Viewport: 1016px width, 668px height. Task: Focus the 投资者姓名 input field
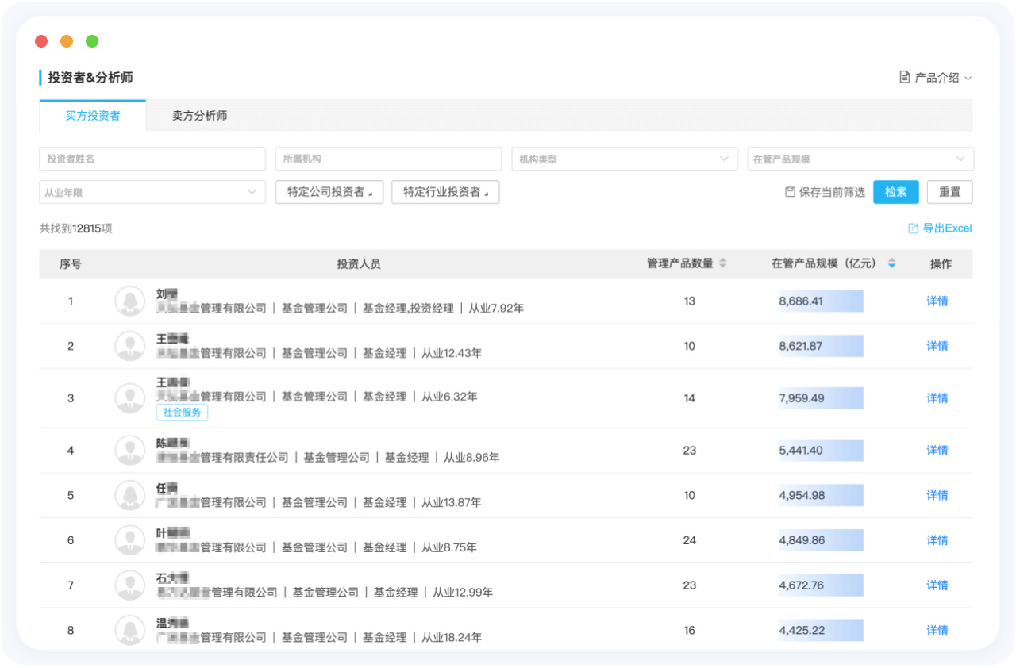152,159
